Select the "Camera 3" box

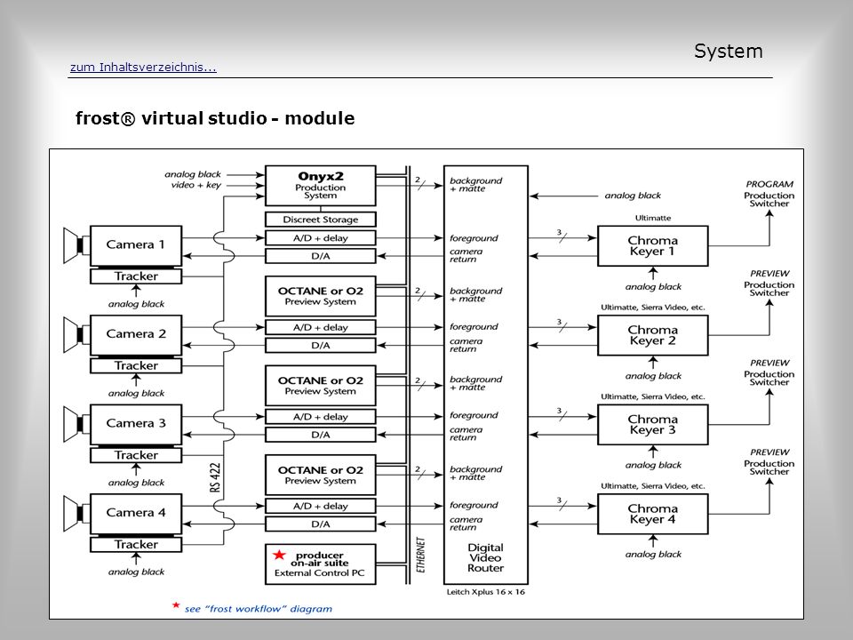(x=136, y=425)
